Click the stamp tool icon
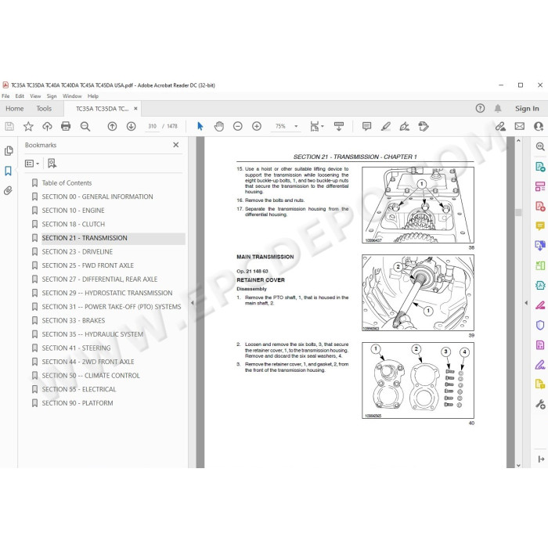 coord(424,126)
